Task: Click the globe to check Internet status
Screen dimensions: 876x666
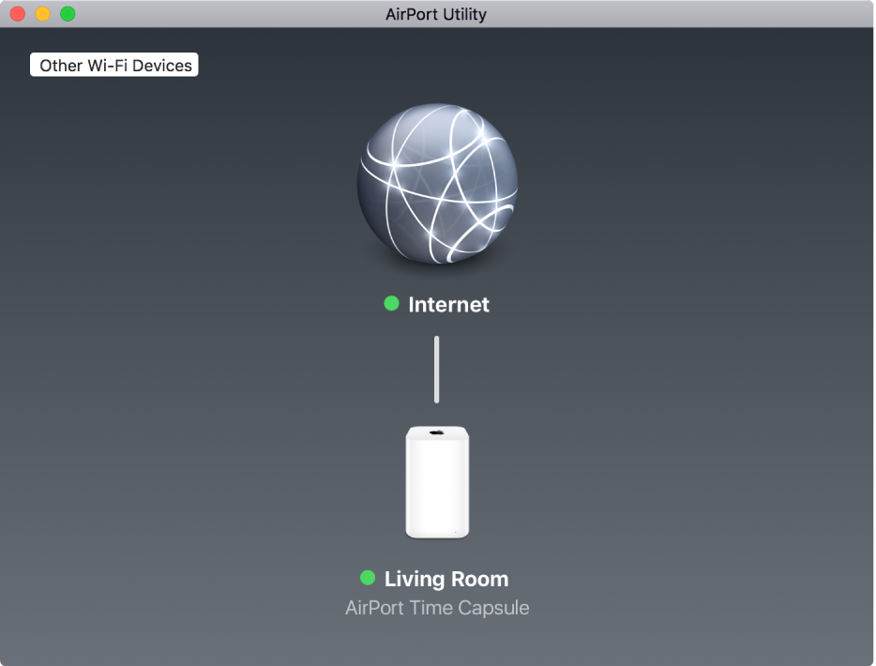Action: [x=437, y=185]
